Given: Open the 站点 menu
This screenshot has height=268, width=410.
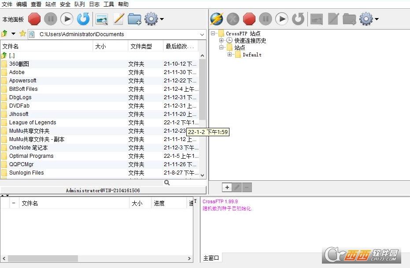Looking at the screenshot, I should (50, 4).
